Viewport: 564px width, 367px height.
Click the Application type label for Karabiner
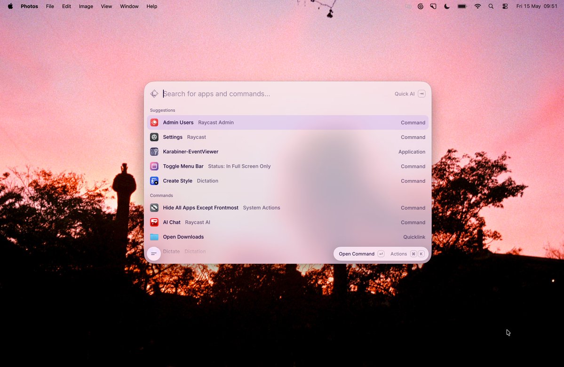(412, 152)
